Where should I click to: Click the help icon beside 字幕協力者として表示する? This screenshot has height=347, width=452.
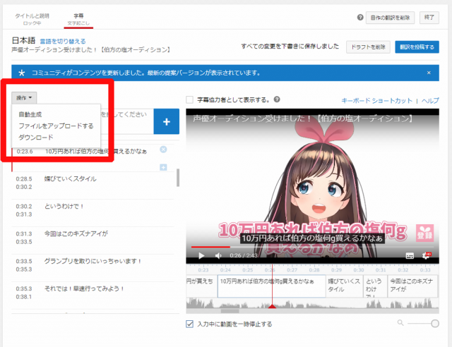[x=277, y=99]
